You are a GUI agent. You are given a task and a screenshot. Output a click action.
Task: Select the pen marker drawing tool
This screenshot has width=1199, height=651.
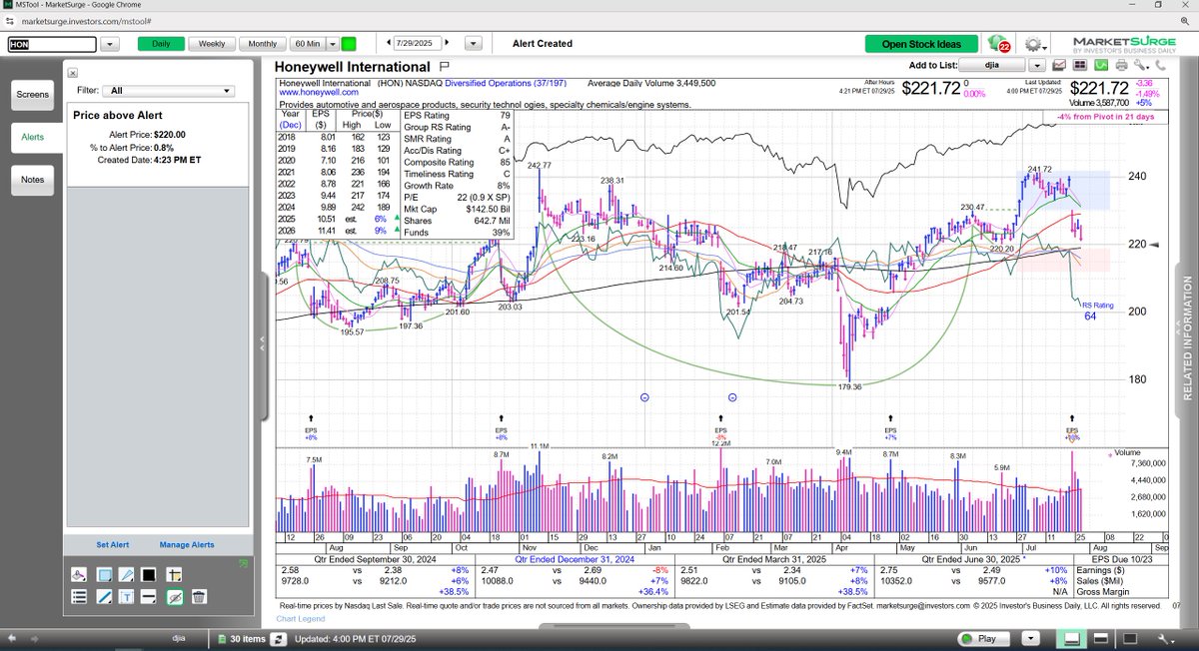click(x=126, y=575)
